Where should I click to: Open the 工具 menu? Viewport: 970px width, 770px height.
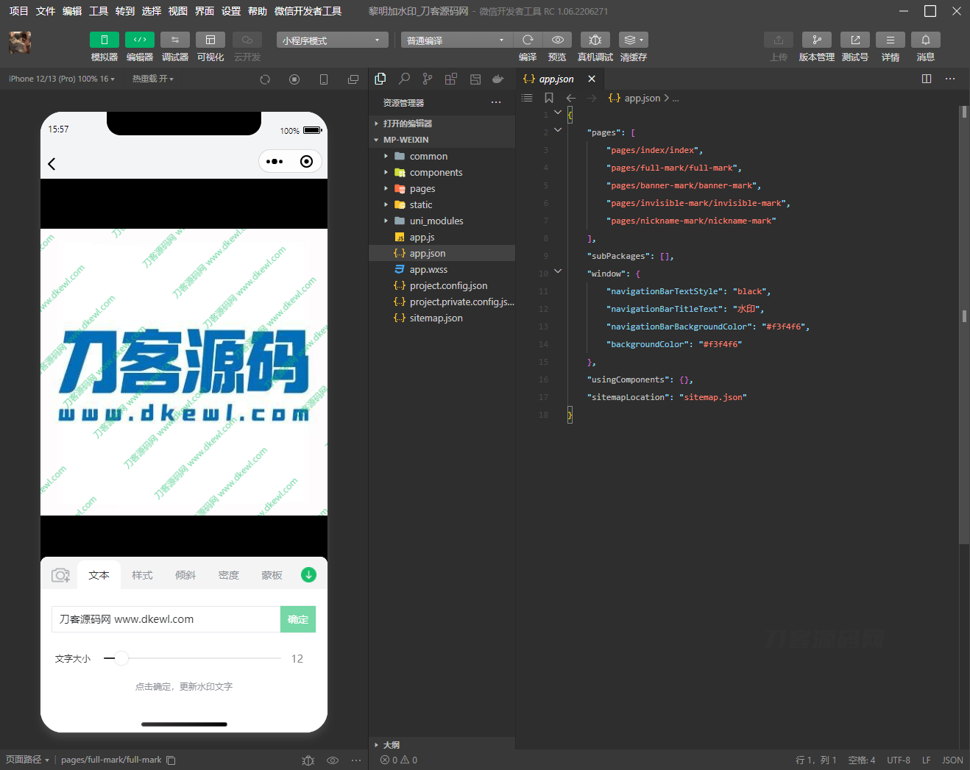point(99,11)
